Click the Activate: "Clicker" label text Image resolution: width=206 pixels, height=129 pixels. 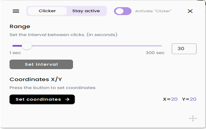tap(153, 11)
